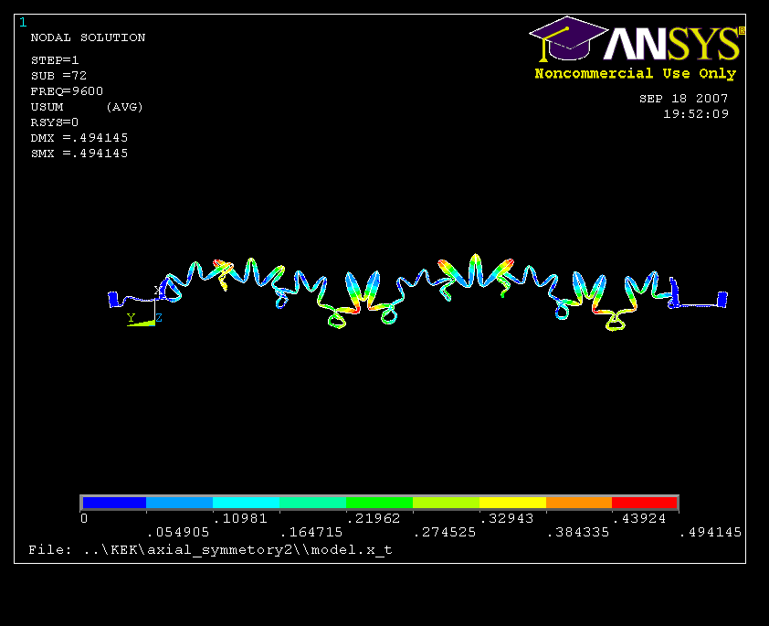Click the legend value .43924
This screenshot has height=626, width=769.
639,518
